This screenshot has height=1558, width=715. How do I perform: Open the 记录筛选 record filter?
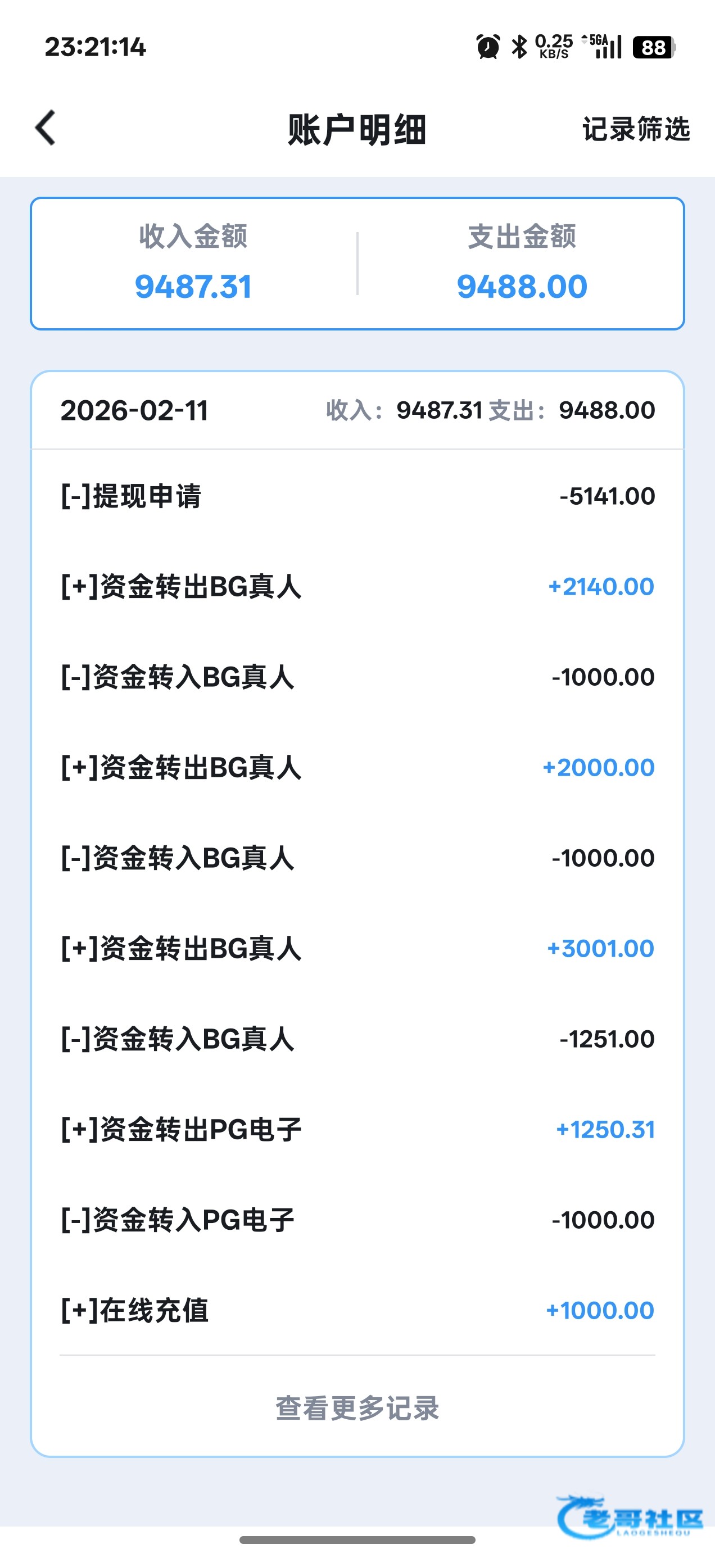pos(635,129)
